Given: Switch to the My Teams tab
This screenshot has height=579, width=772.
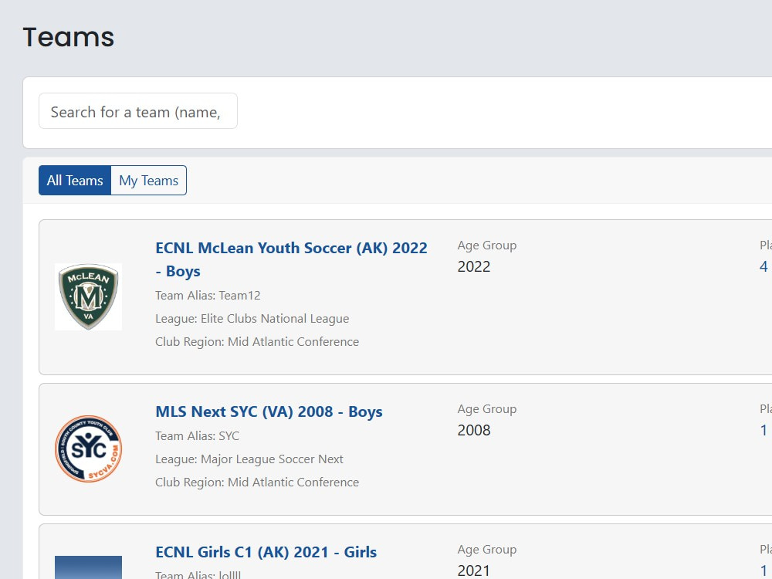Looking at the screenshot, I should (x=149, y=180).
